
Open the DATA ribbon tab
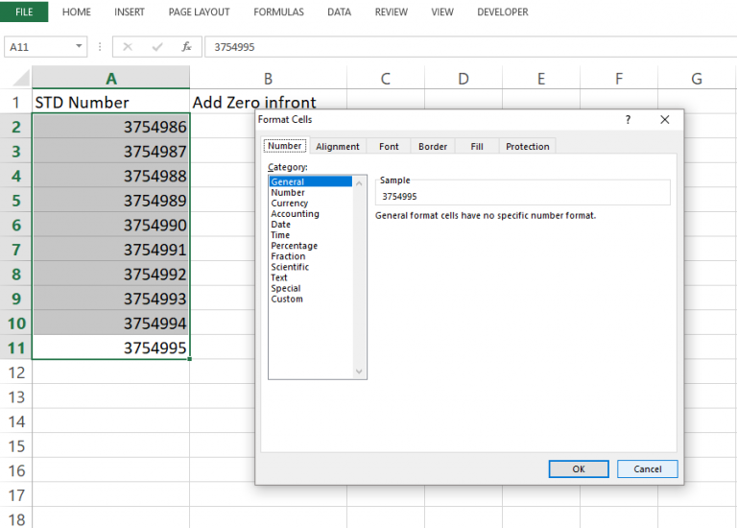coord(340,12)
